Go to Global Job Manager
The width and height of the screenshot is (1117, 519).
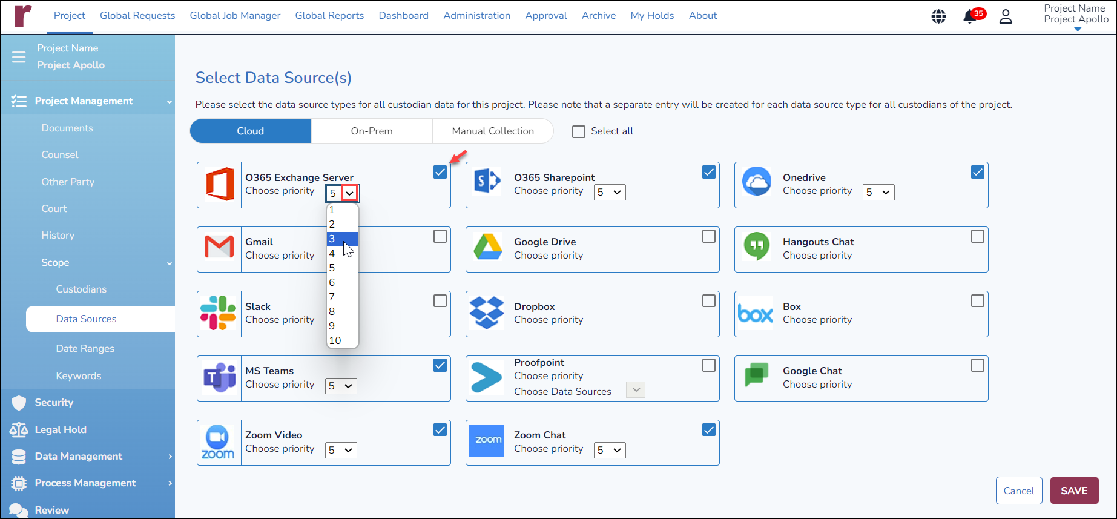click(x=235, y=16)
